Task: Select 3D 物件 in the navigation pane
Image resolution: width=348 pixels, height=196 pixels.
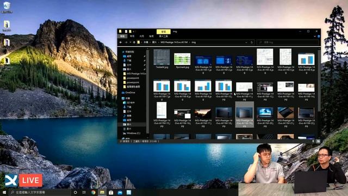Action: click(x=129, y=103)
